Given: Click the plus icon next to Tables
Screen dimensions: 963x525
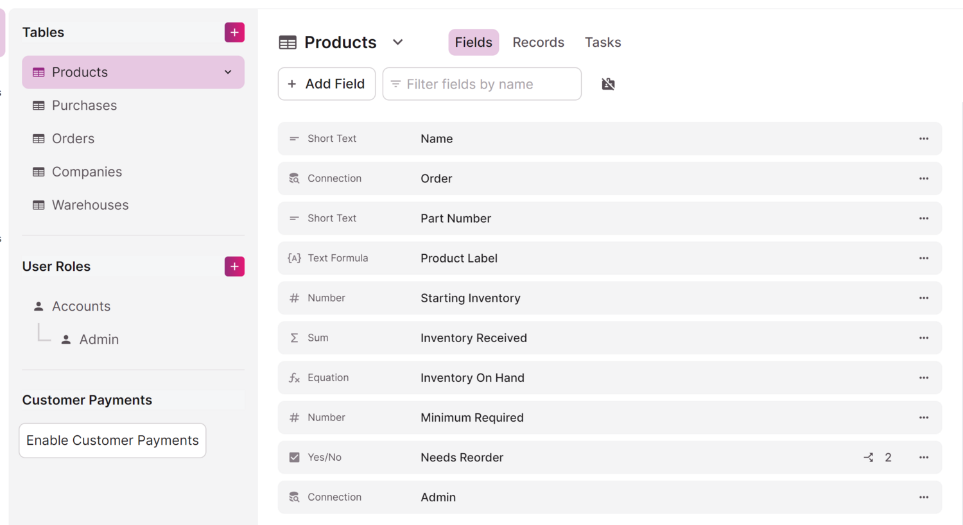Looking at the screenshot, I should pos(234,32).
